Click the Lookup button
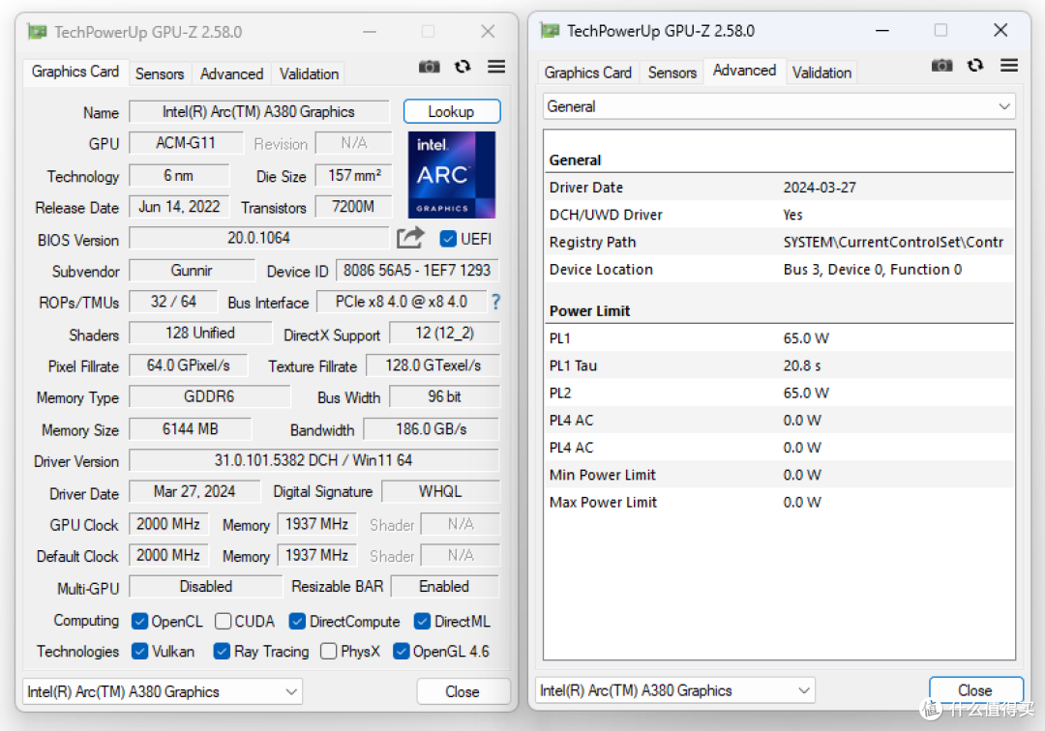This screenshot has height=731, width=1045. [451, 110]
